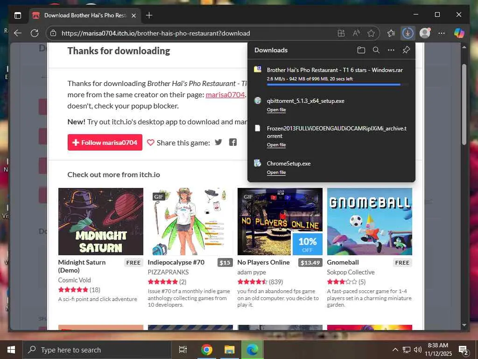Click the Midnight Saturn FREE tag
Screen dimensions: 478x359
click(134, 263)
